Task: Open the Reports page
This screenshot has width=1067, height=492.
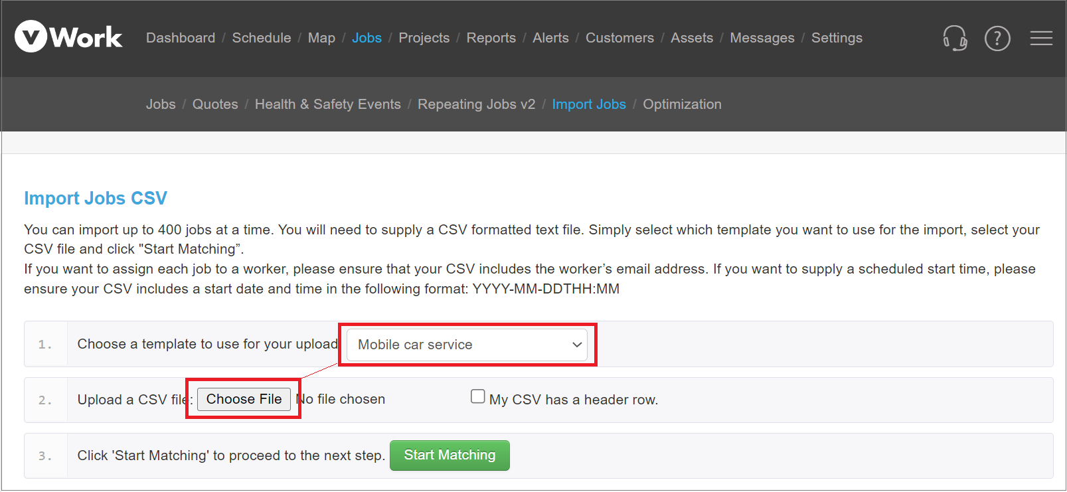Action: click(x=491, y=38)
